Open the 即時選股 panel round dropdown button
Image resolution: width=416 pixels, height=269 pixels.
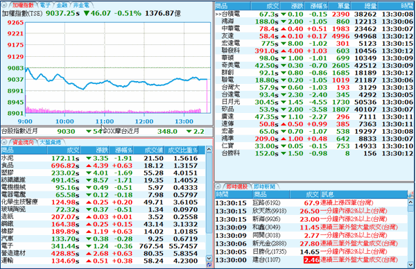point(218,186)
